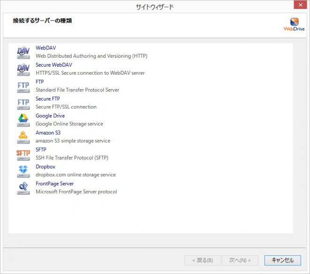Viewport: 310px width, 274px height.
Task: Click 'SSH File Transfer Protocol (SFTP)' text
Action: [x=72, y=158]
